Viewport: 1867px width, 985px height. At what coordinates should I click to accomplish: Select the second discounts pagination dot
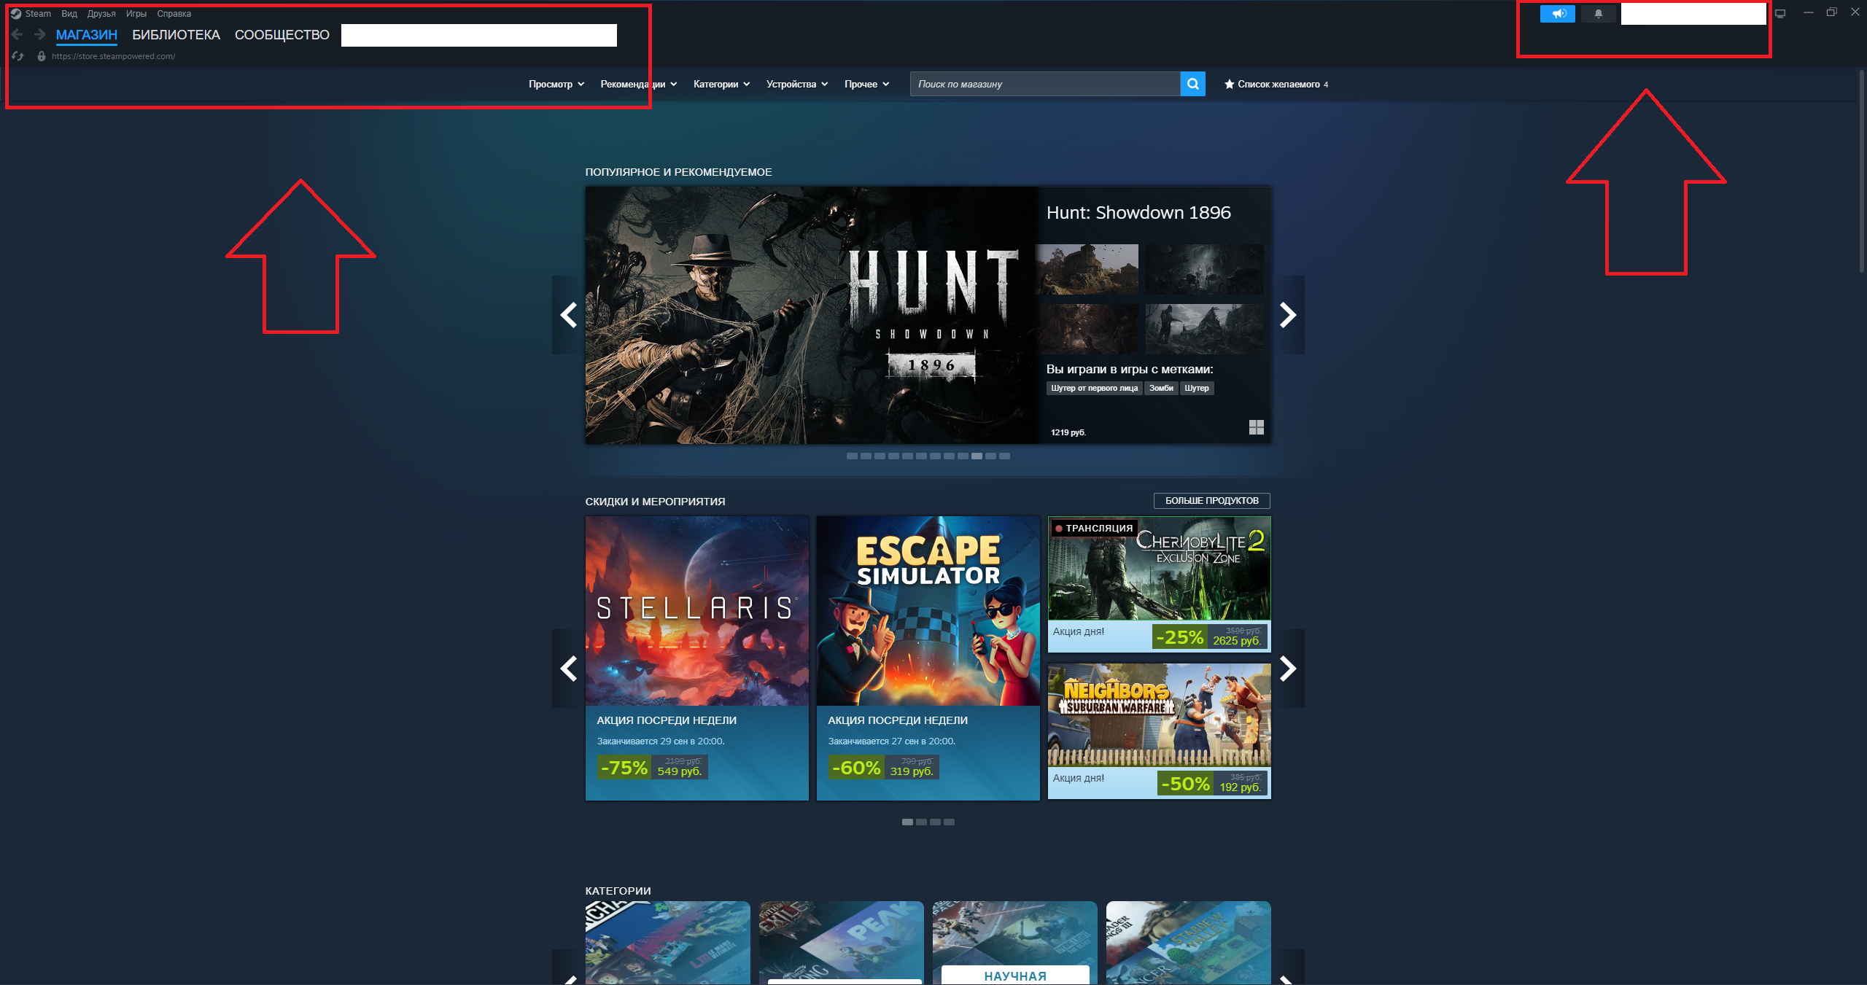(921, 822)
